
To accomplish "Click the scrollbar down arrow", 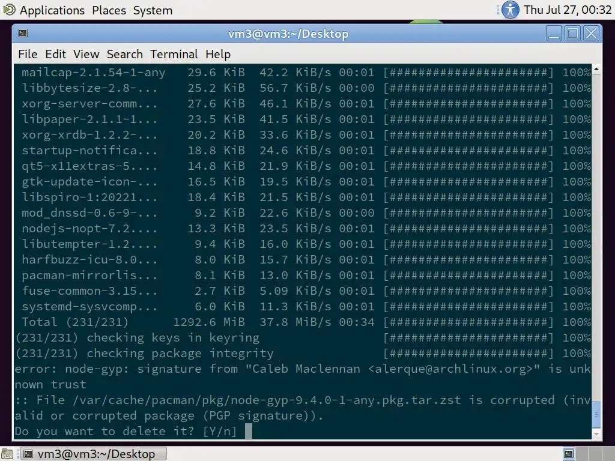I will click(596, 433).
